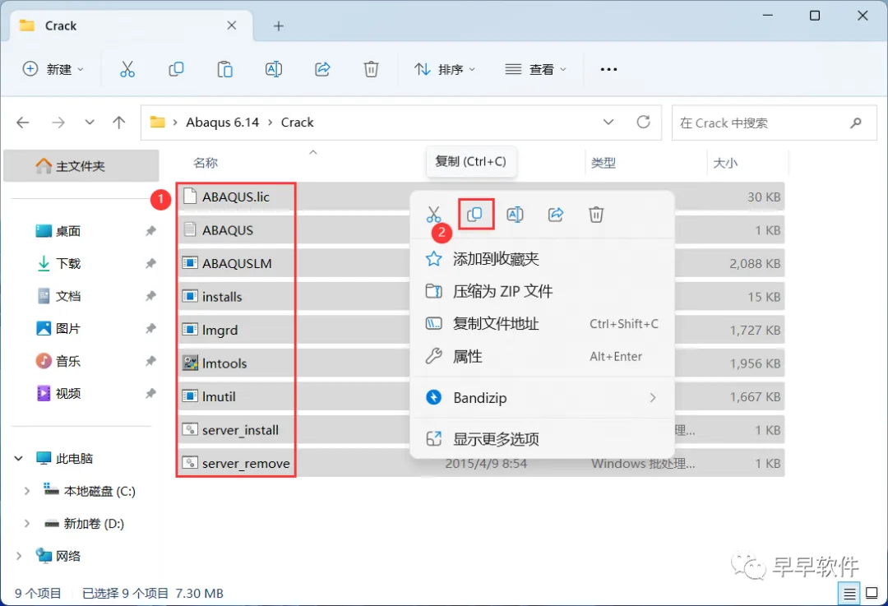
Task: Click the Share icon in the top toolbar
Action: point(322,69)
